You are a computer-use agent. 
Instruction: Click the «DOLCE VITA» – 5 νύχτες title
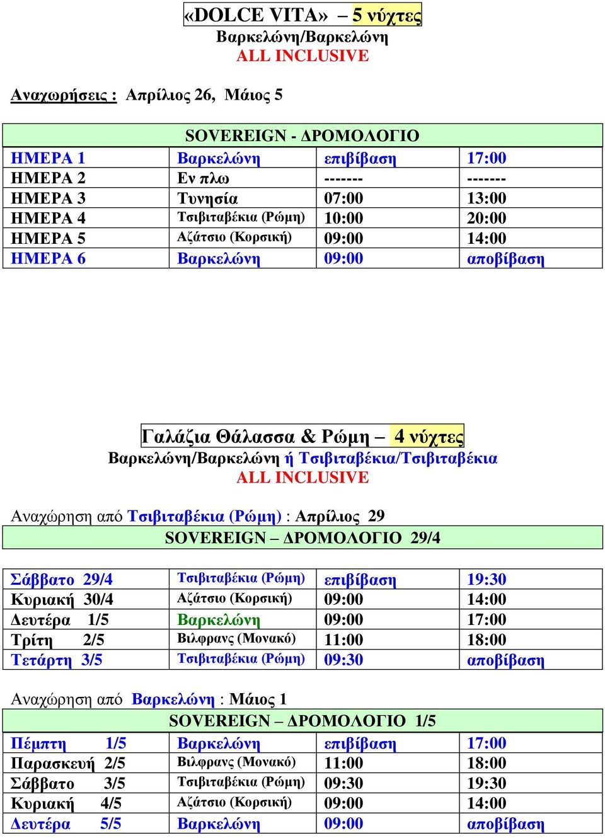click(302, 14)
